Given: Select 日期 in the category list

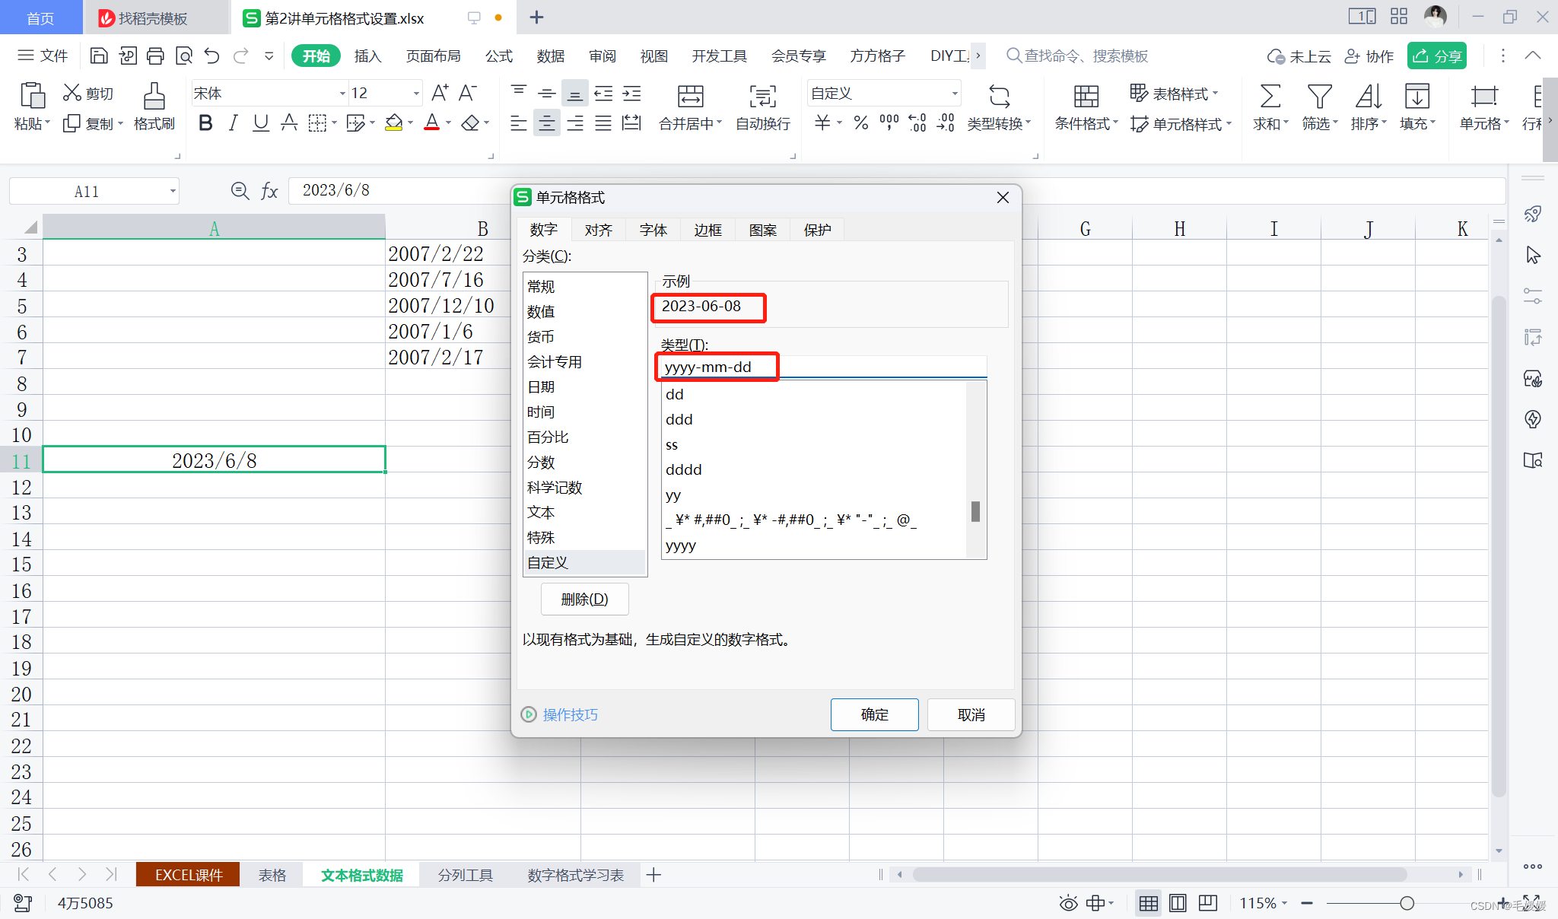Looking at the screenshot, I should pos(541,386).
